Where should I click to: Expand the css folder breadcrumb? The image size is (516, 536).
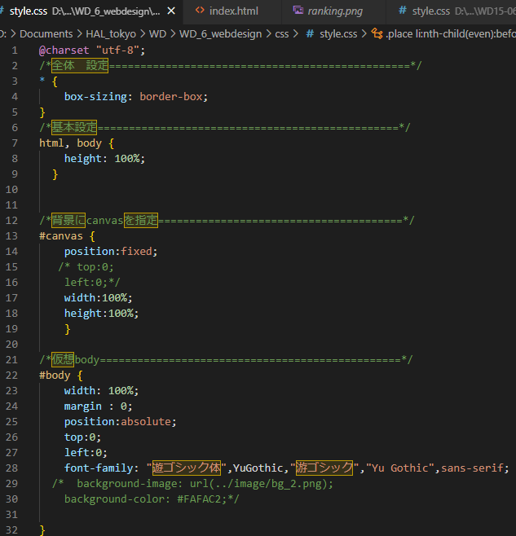point(282,34)
